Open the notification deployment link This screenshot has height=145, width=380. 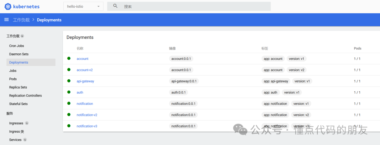click(x=85, y=104)
